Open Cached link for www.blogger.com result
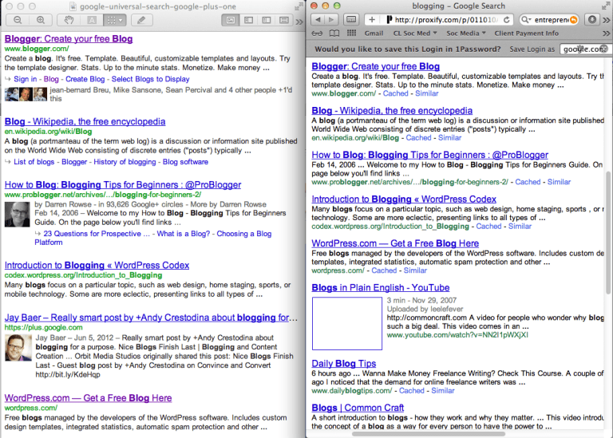This screenshot has width=613, height=438. (x=395, y=94)
